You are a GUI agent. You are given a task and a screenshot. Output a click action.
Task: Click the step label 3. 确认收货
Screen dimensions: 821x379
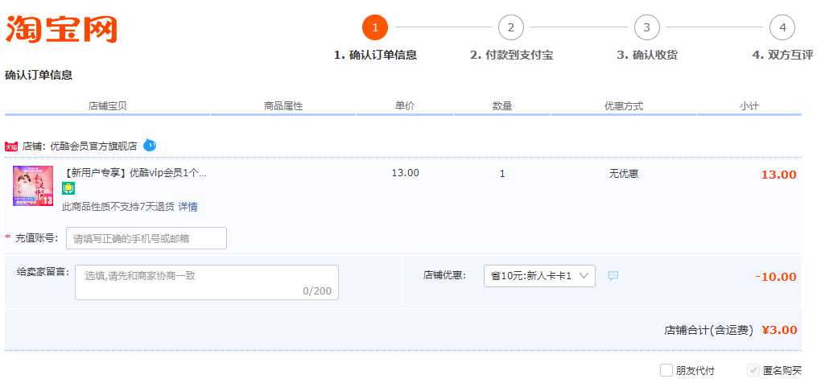pos(647,55)
